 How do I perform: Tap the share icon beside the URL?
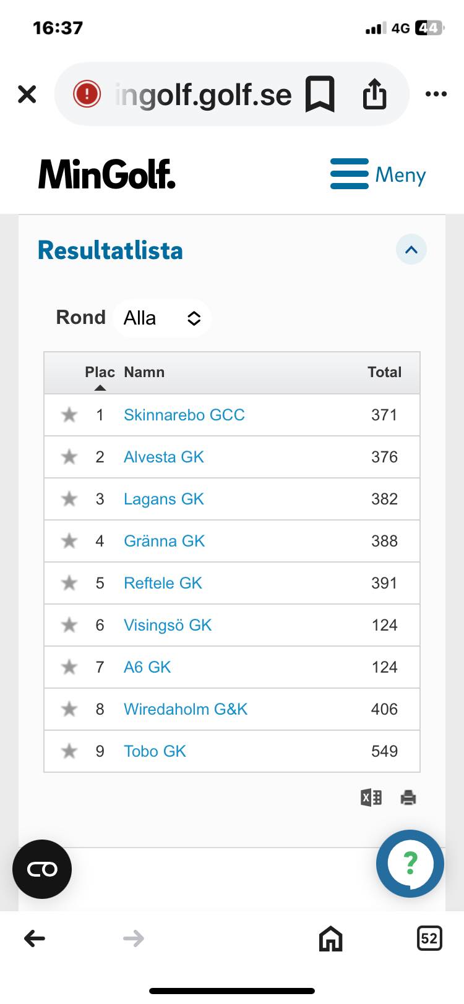tap(374, 94)
